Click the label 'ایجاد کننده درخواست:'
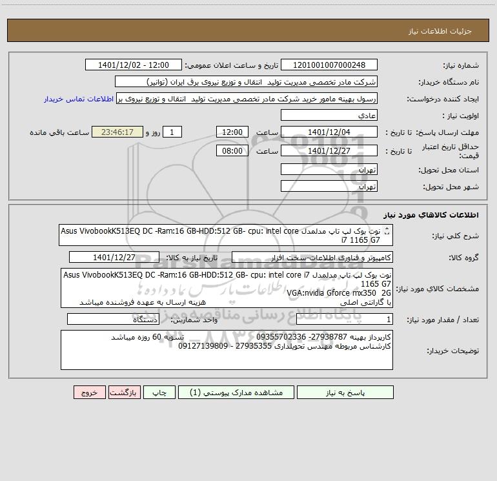The width and height of the screenshot is (497, 481). pyautogui.click(x=443, y=99)
